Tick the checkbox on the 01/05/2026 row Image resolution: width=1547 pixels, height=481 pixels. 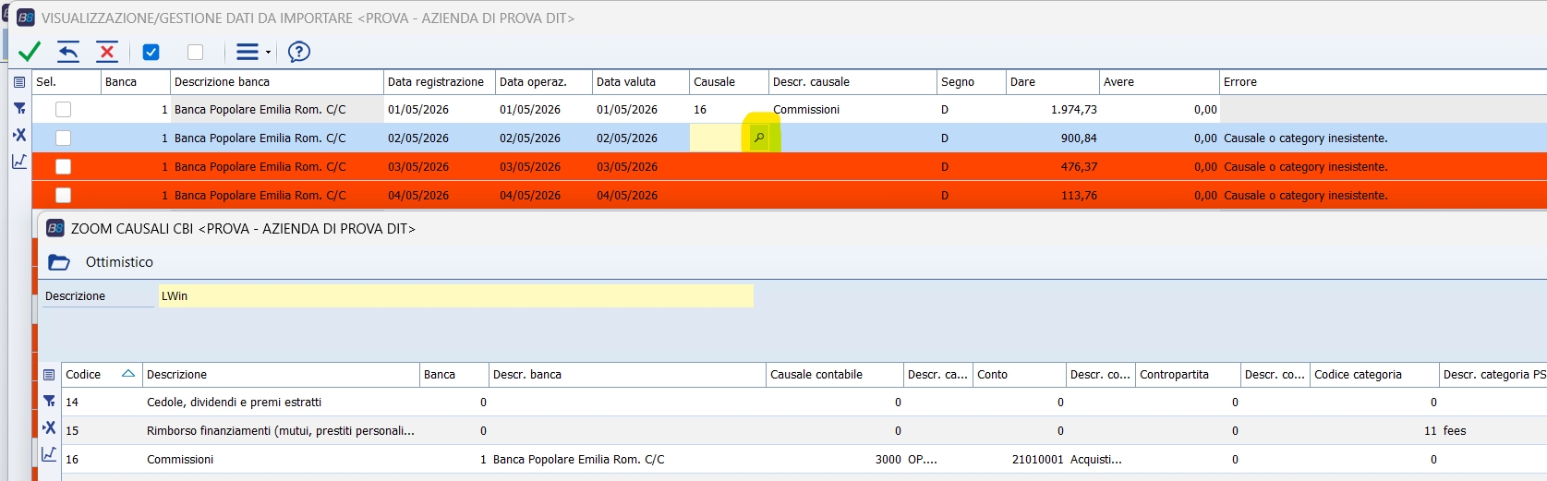63,109
